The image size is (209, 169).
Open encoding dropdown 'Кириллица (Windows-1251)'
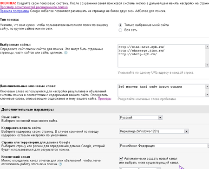pyautogui.click(x=154, y=131)
